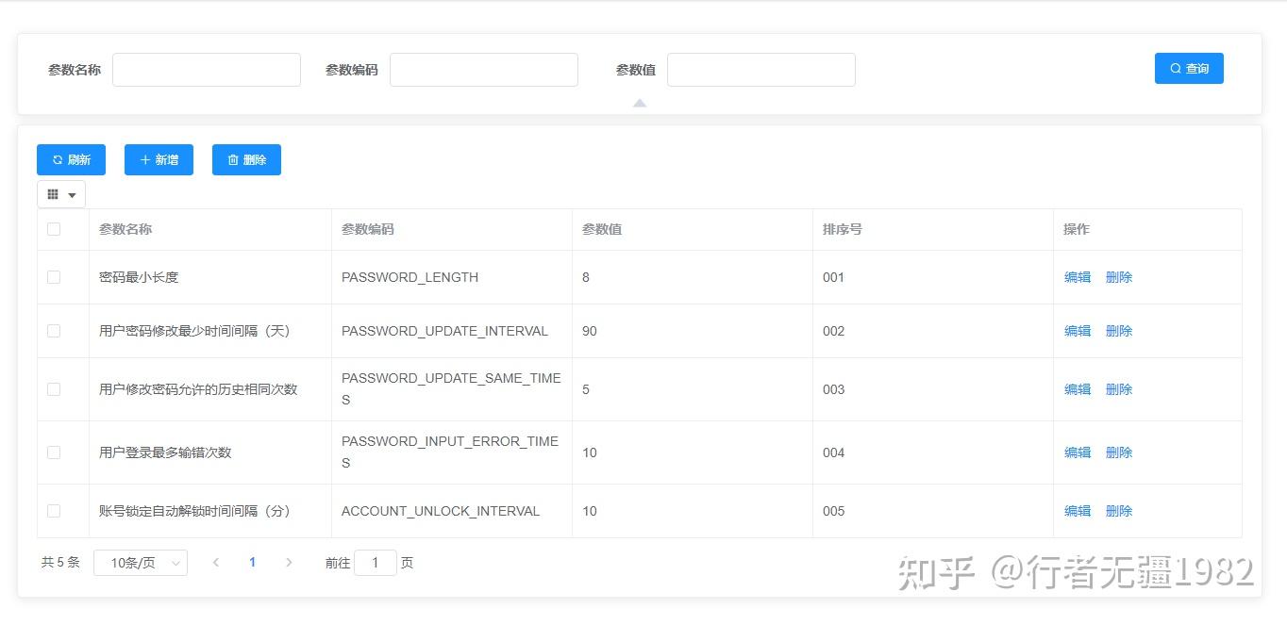Check the 用户密码修改最少时间间隔 row checkbox
This screenshot has width=1287, height=625.
tap(54, 331)
